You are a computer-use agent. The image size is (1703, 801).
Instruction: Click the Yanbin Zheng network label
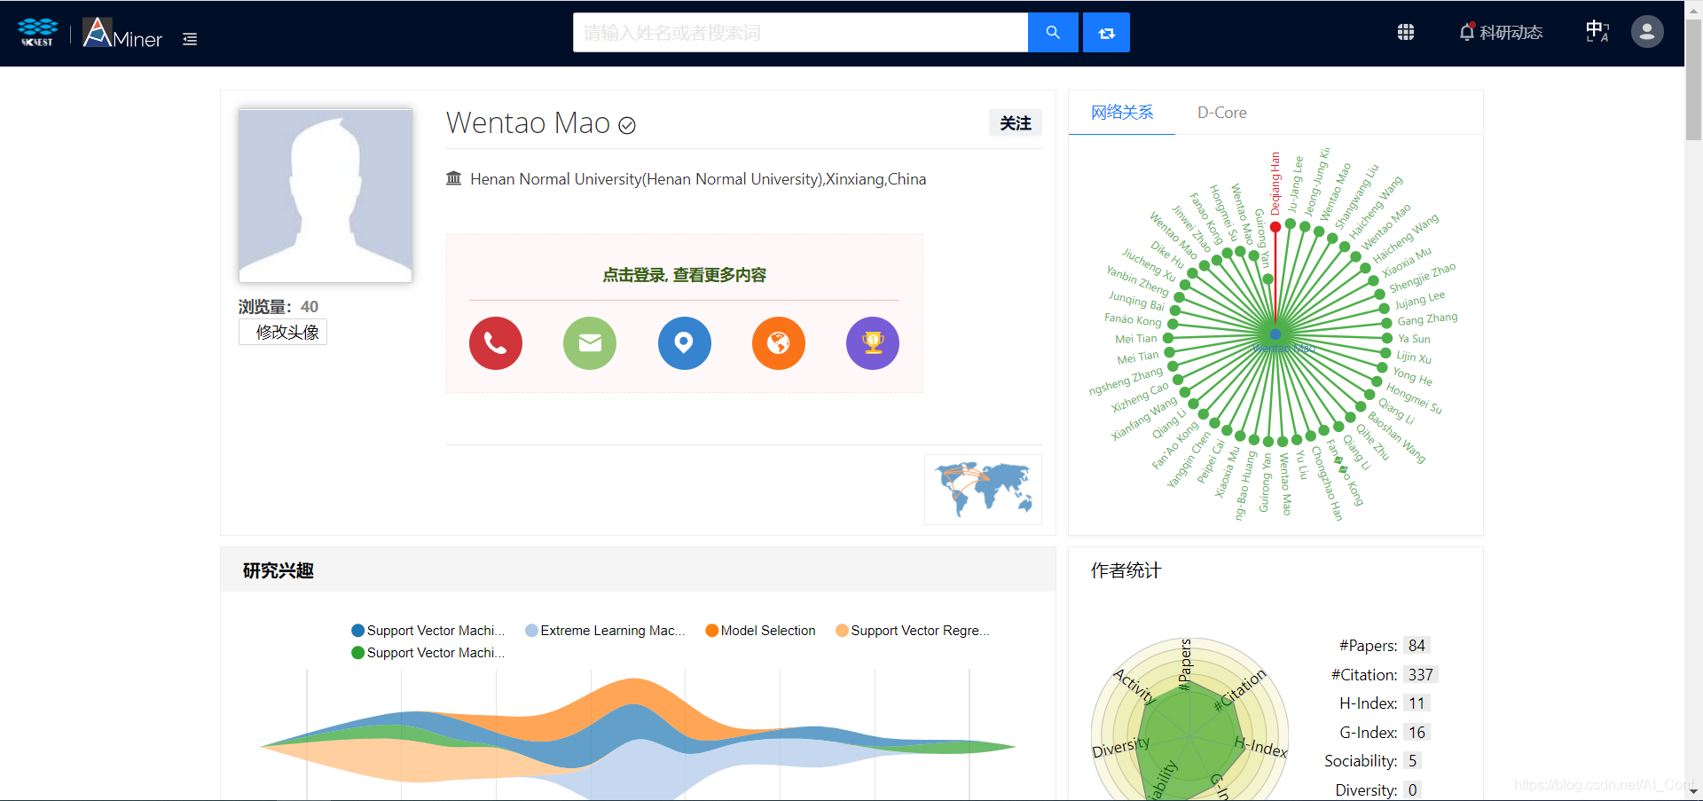[x=1137, y=280]
